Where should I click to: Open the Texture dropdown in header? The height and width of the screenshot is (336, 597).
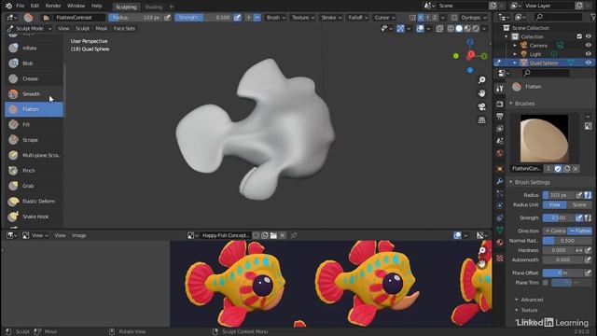pyautogui.click(x=303, y=18)
